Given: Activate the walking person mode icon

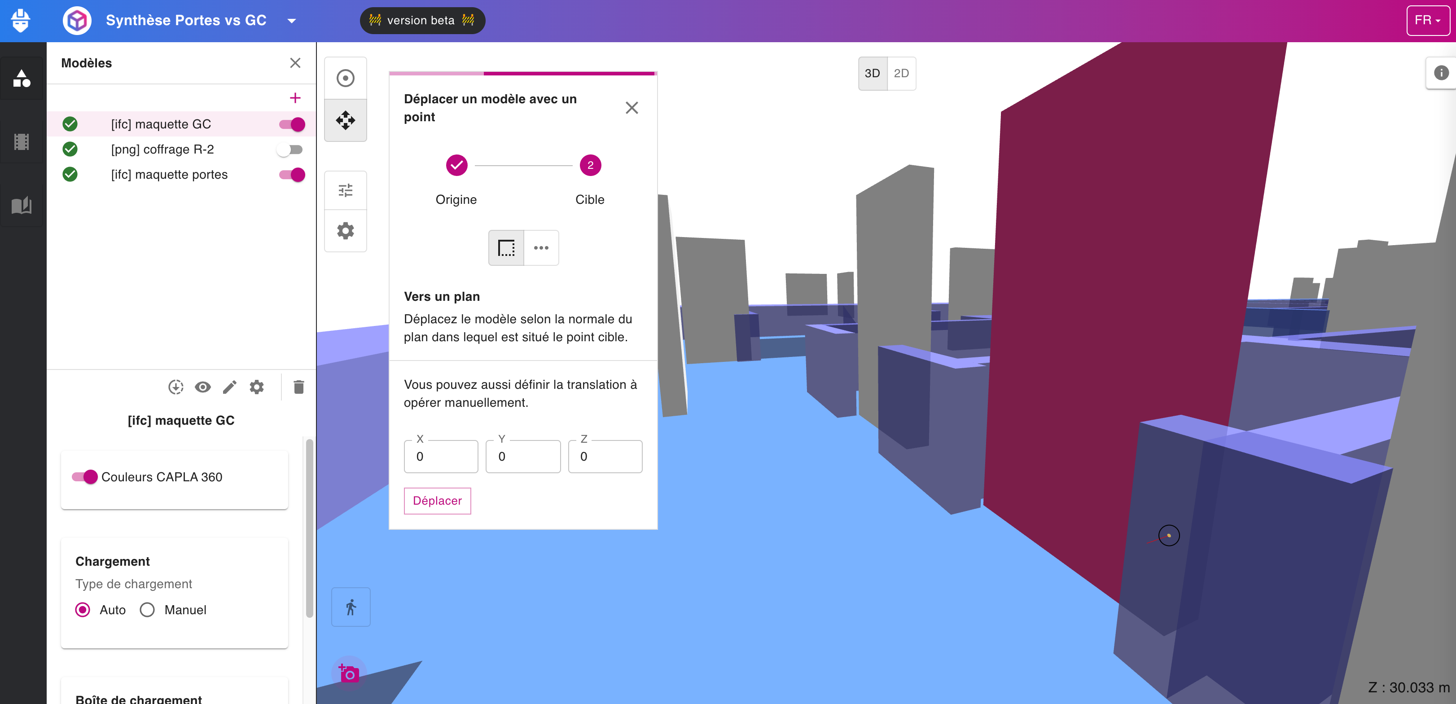Looking at the screenshot, I should tap(351, 607).
